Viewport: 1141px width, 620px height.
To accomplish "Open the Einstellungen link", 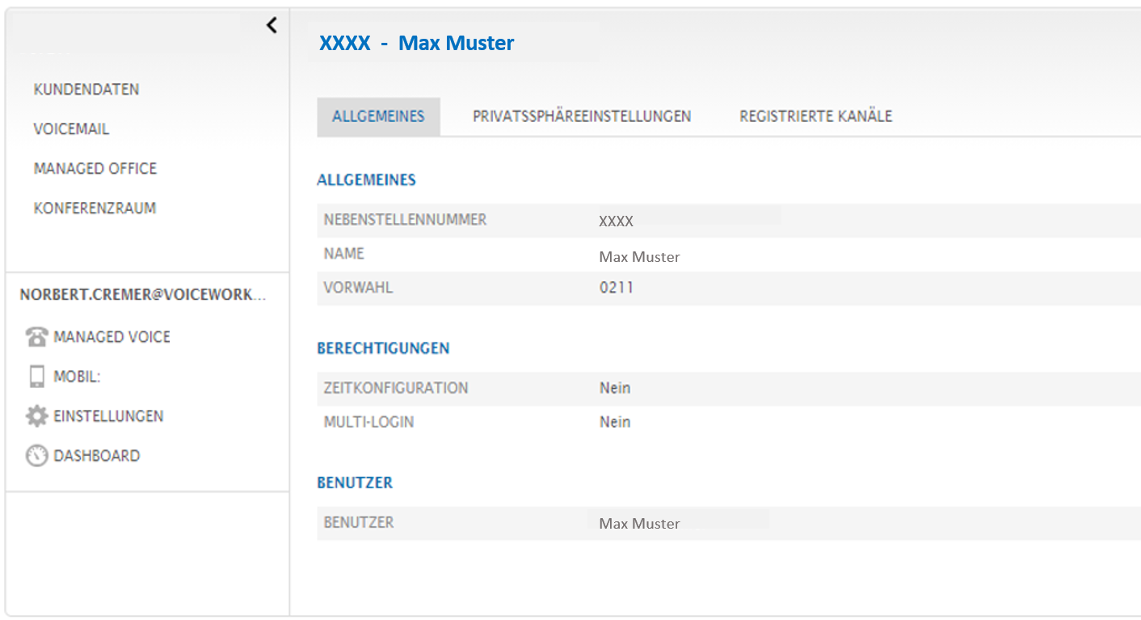I will pos(108,416).
